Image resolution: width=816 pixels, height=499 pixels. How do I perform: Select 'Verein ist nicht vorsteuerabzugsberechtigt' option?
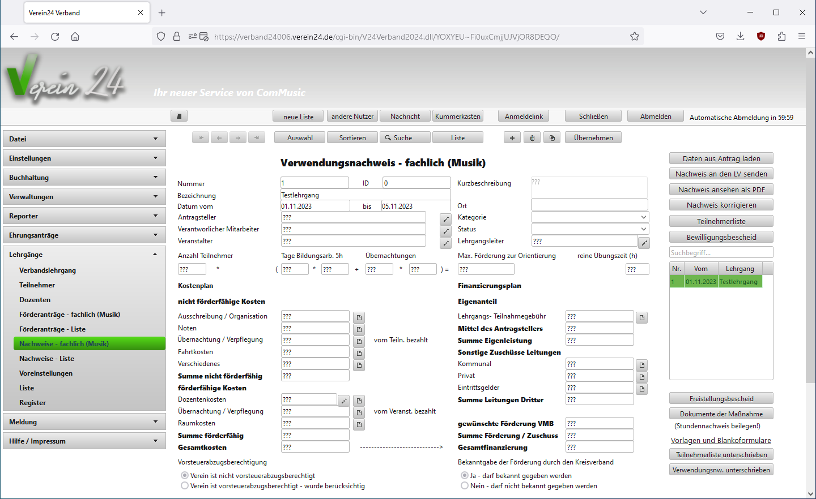[x=184, y=475]
